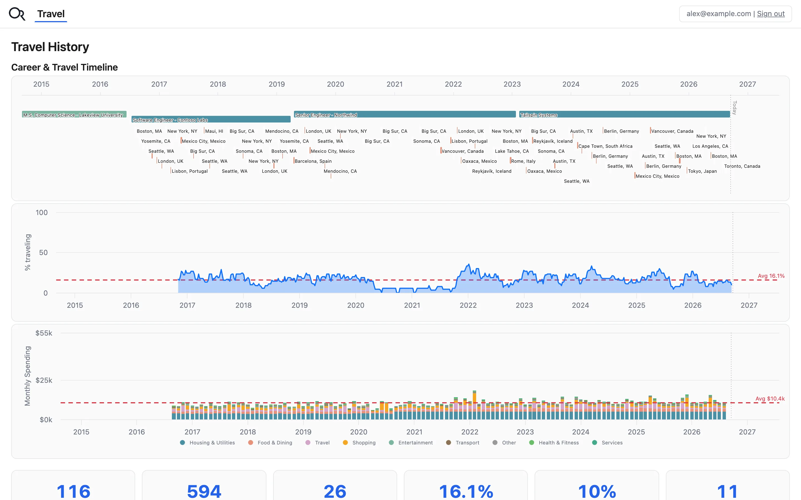Click the 26 statistic card

coord(335,485)
